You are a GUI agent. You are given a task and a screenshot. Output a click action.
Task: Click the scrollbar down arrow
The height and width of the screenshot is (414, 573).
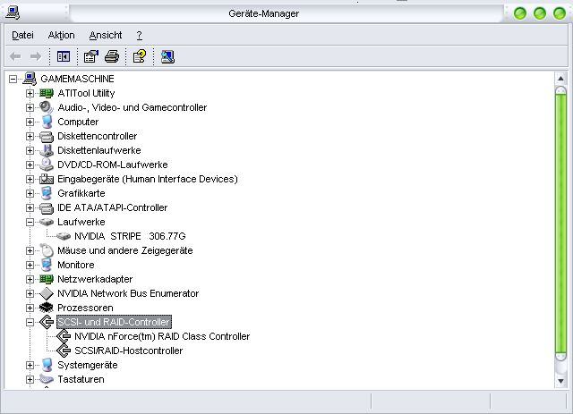pos(560,381)
